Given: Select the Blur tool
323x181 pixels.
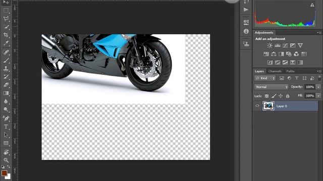Looking at the screenshot, I should click(6, 102).
